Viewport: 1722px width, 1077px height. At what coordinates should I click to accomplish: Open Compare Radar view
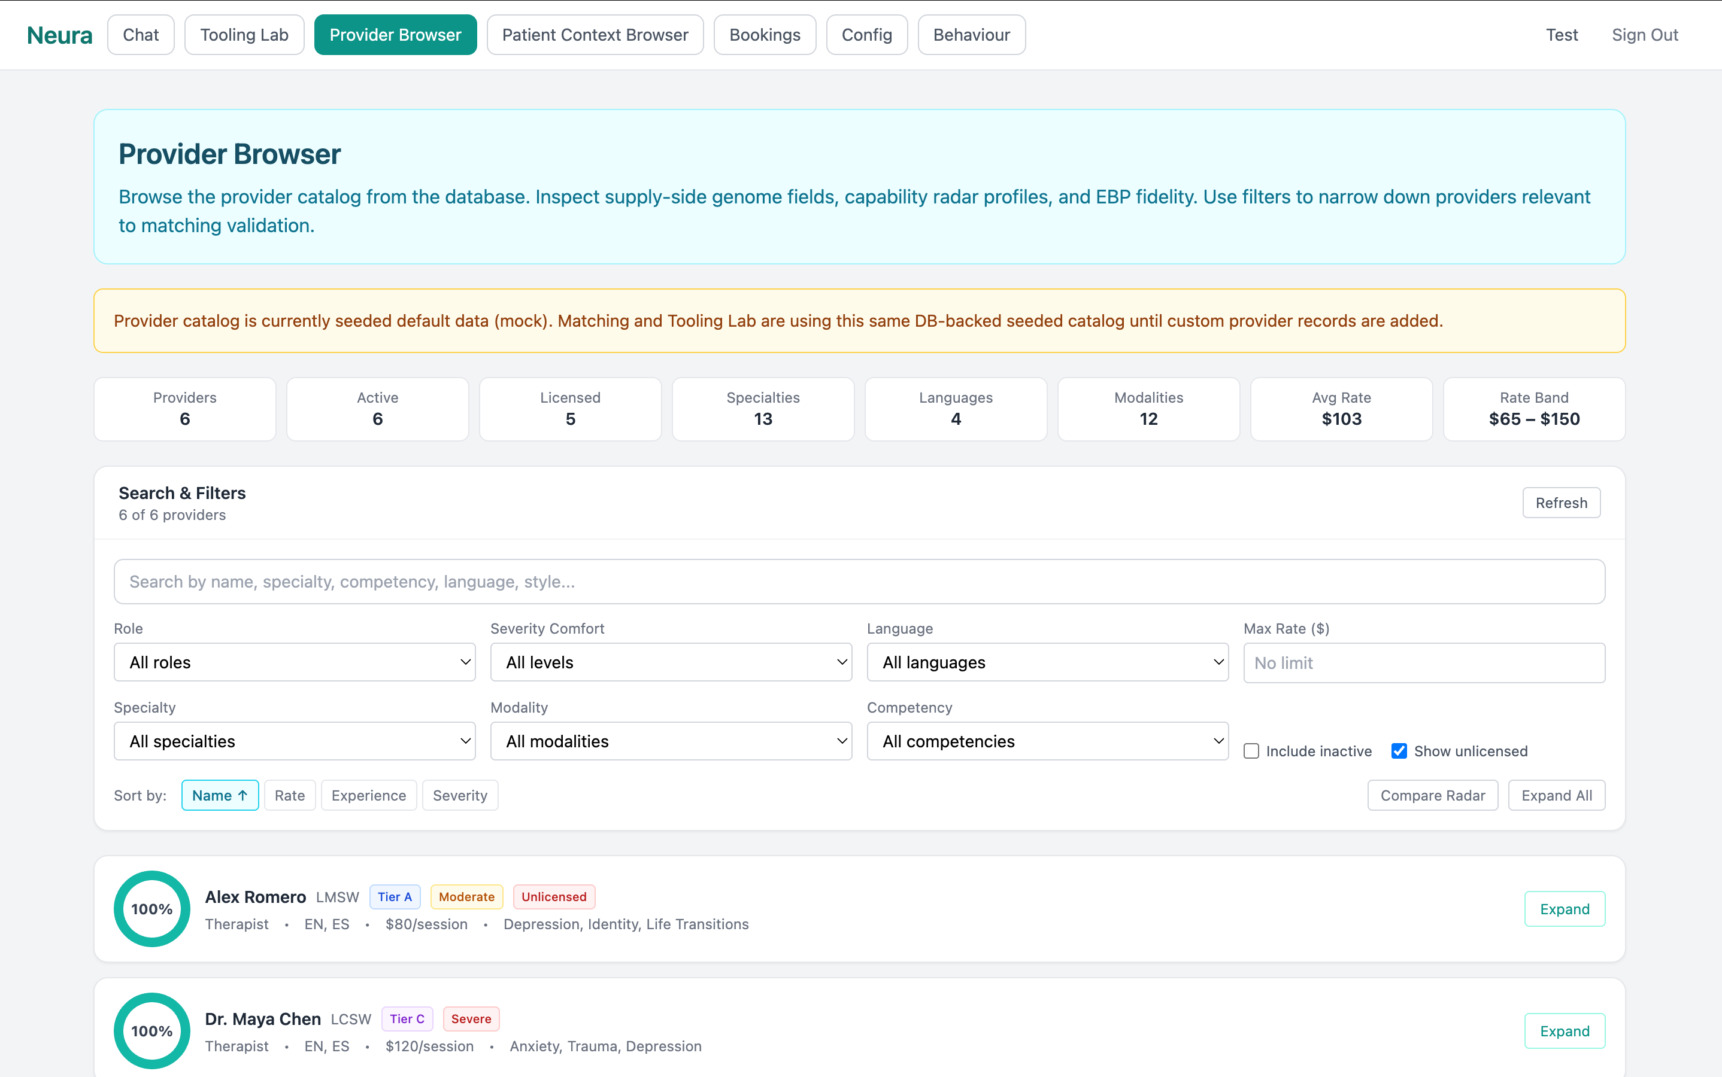point(1433,795)
